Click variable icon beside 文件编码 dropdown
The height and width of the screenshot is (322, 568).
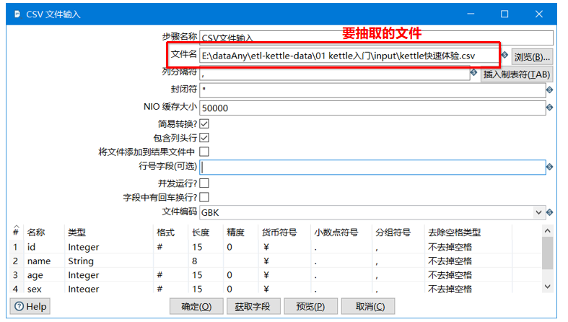[x=550, y=212]
